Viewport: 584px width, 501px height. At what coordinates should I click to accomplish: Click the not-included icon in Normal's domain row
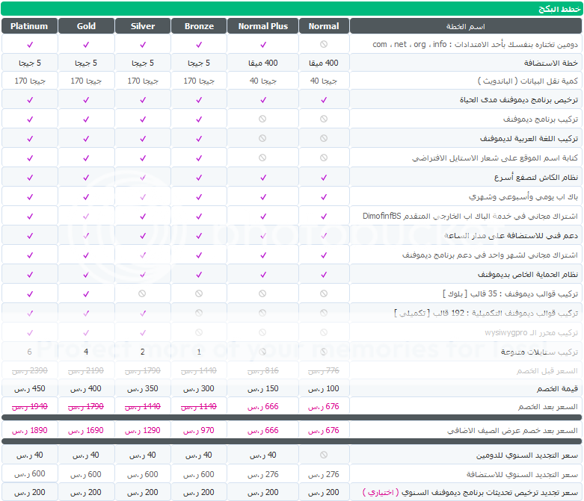click(324, 45)
